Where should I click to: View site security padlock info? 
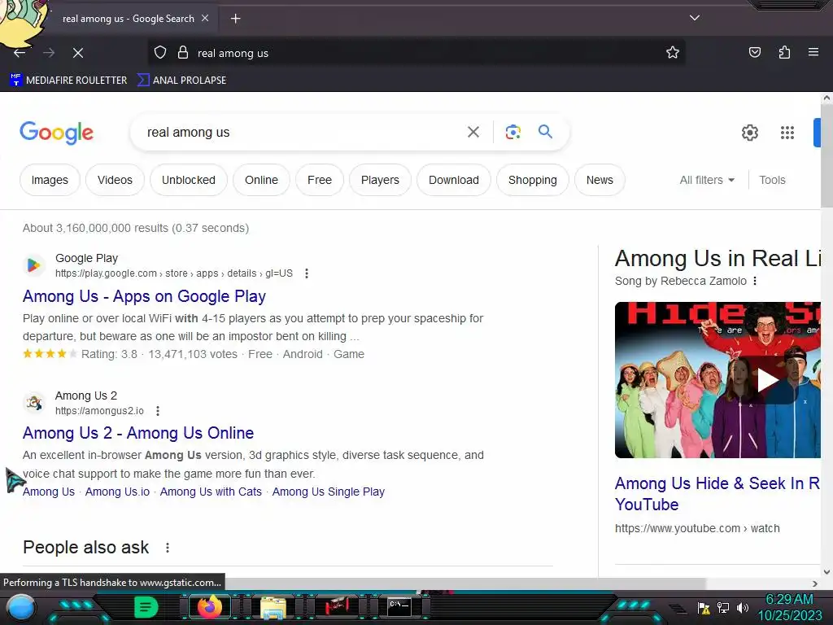point(183,53)
